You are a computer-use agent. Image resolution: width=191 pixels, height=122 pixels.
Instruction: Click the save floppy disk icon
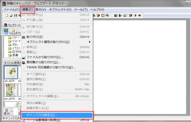pos(16,16)
